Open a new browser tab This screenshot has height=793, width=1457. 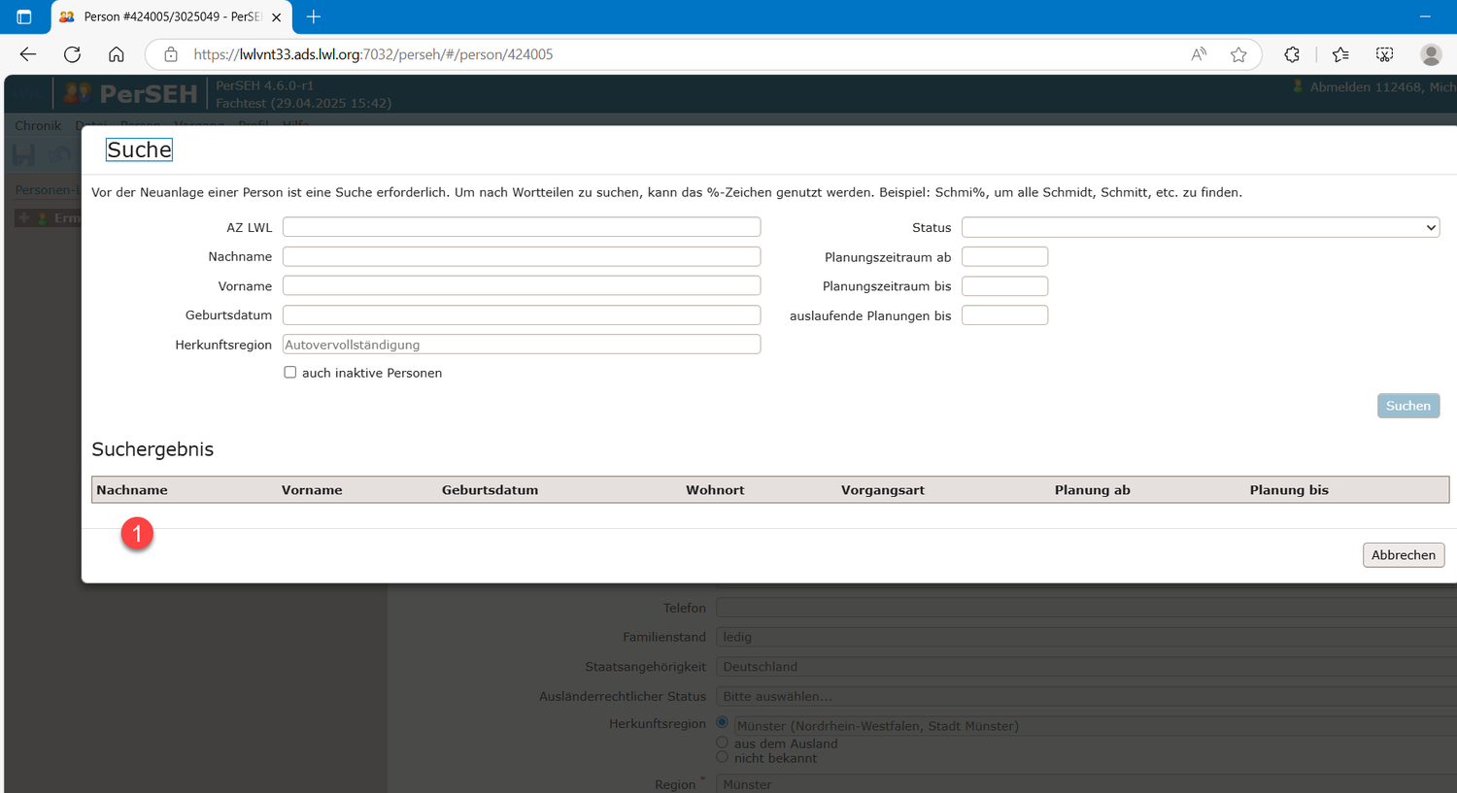tap(314, 17)
